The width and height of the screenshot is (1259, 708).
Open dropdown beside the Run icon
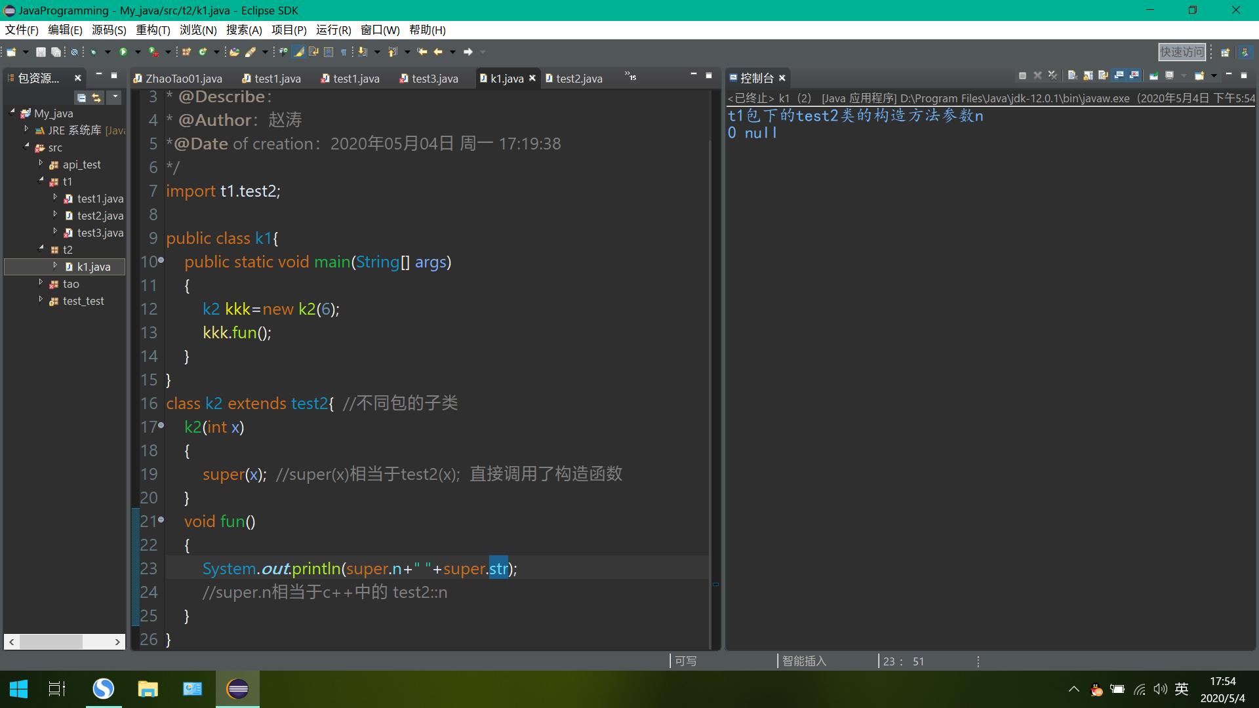138,52
